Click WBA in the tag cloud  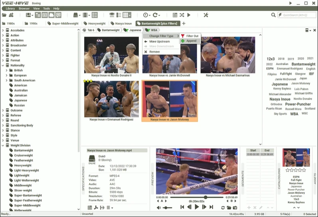(294, 114)
